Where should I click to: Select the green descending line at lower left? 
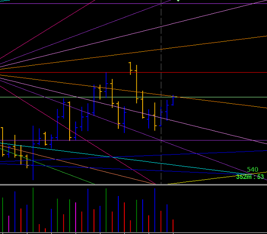pyautogui.click(x=48, y=167)
